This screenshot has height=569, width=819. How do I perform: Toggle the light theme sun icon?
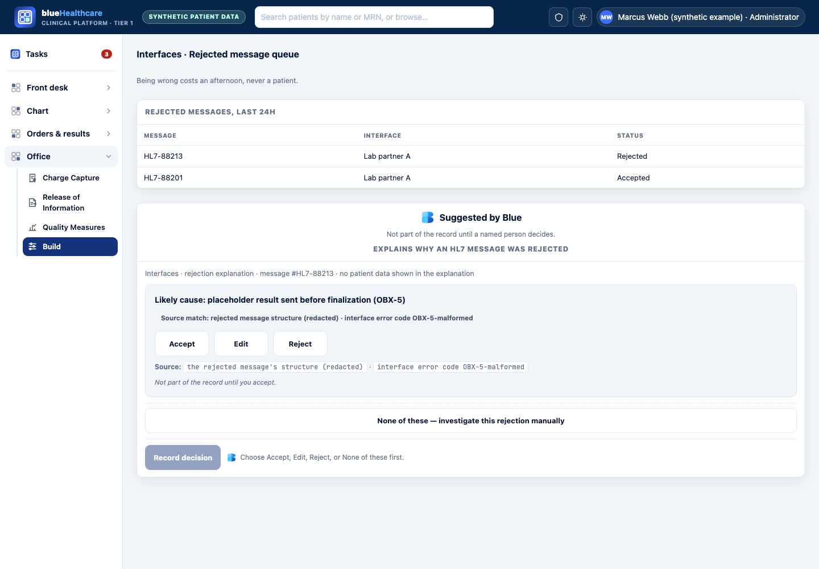tap(582, 17)
